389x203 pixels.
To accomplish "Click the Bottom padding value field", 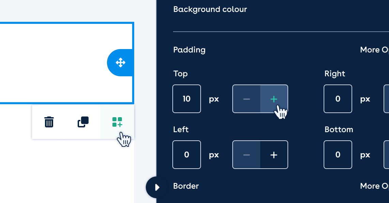I will 338,155.
